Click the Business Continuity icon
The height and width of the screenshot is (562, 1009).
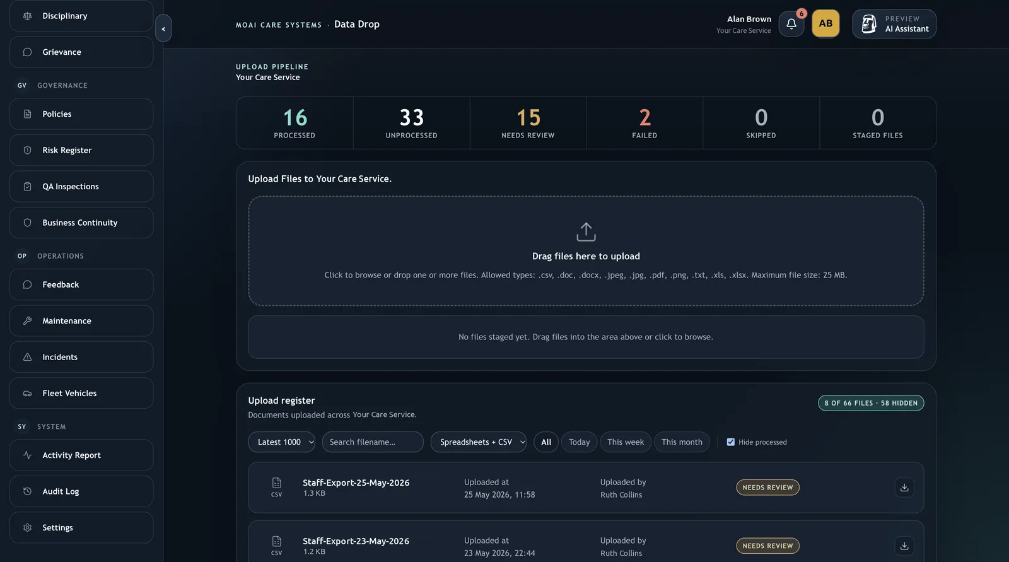tap(27, 223)
